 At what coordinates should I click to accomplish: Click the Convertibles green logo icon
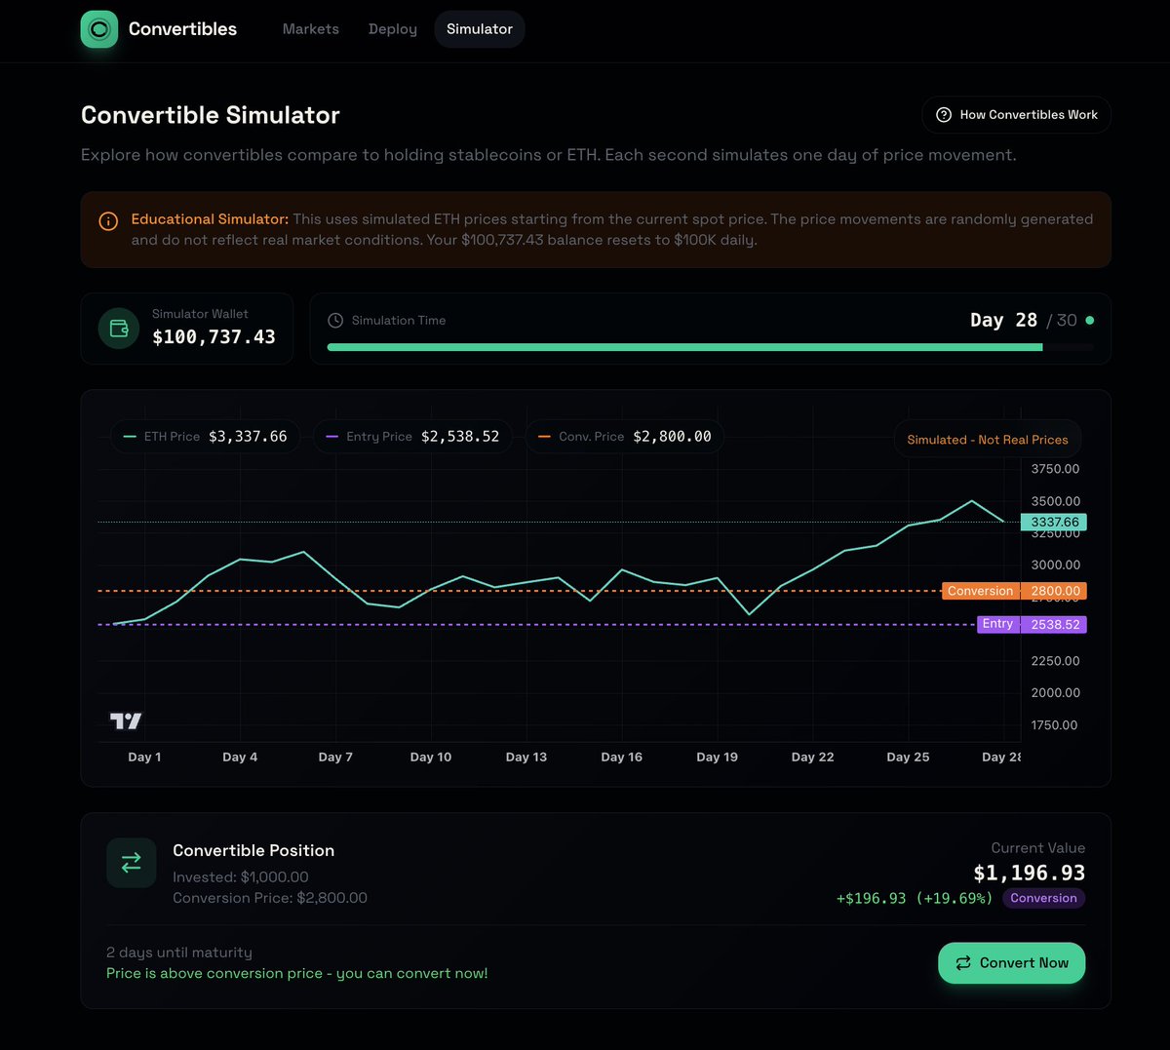coord(99,29)
